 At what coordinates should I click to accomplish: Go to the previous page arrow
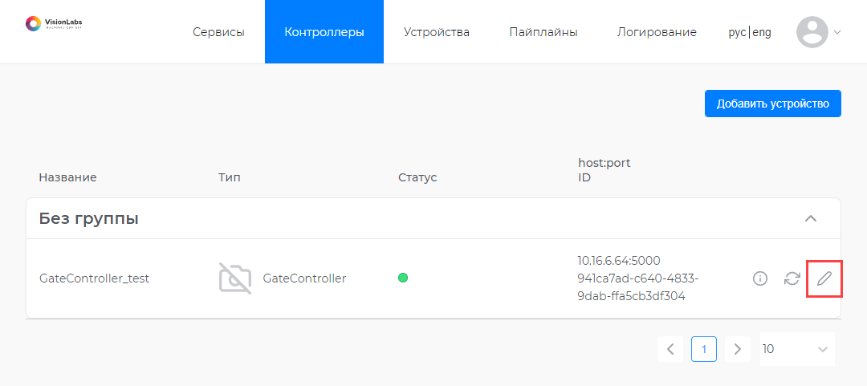670,349
